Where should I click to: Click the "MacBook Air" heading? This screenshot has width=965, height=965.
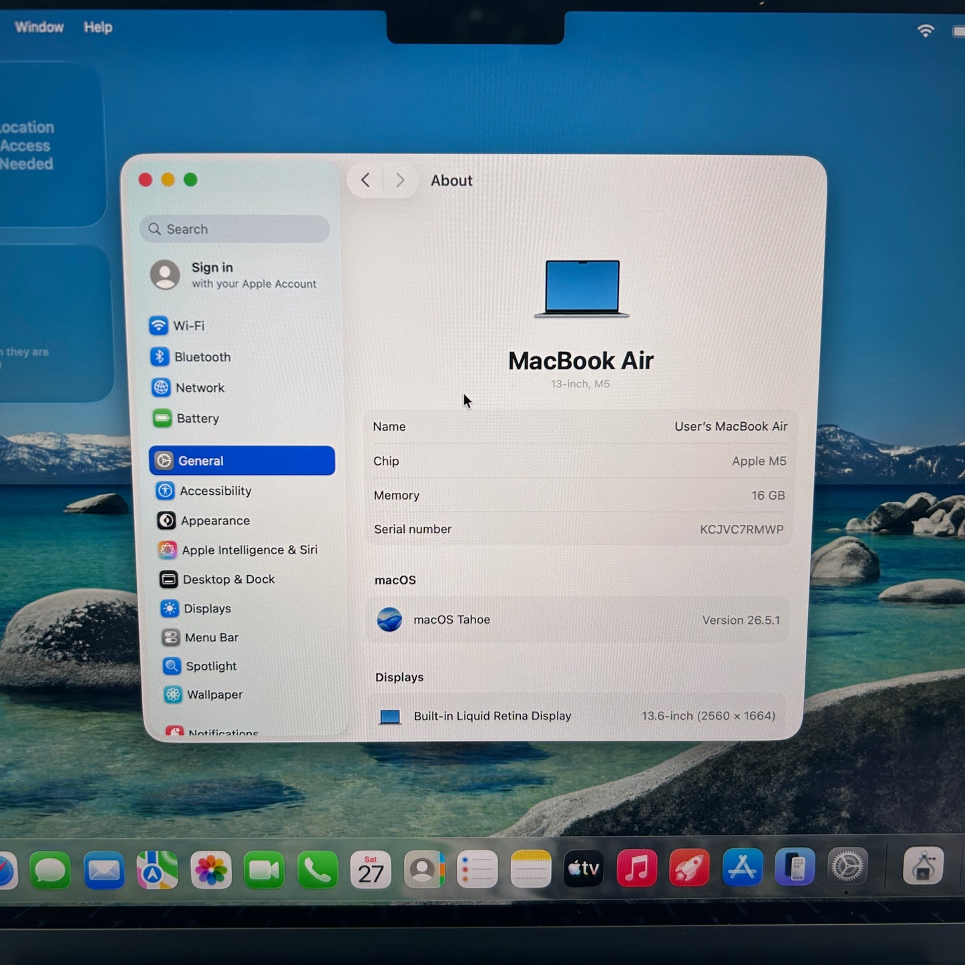(580, 361)
